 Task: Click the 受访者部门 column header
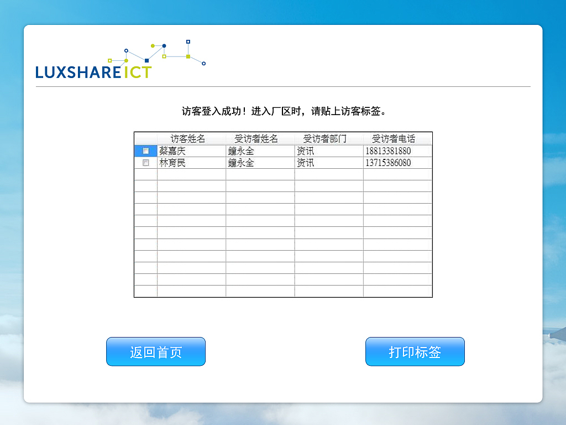[x=329, y=138]
